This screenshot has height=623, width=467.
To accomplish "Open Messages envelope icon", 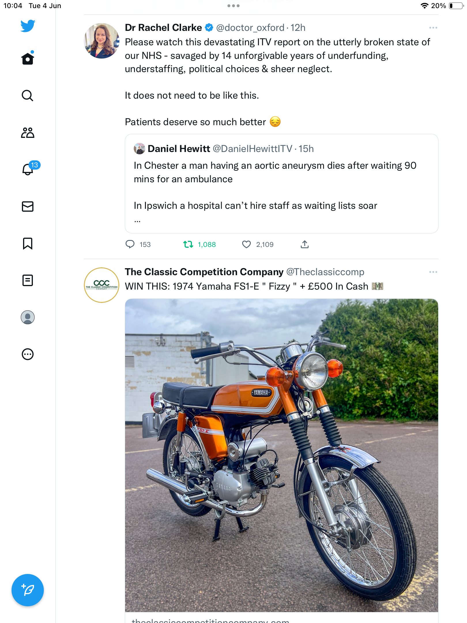I will point(28,207).
